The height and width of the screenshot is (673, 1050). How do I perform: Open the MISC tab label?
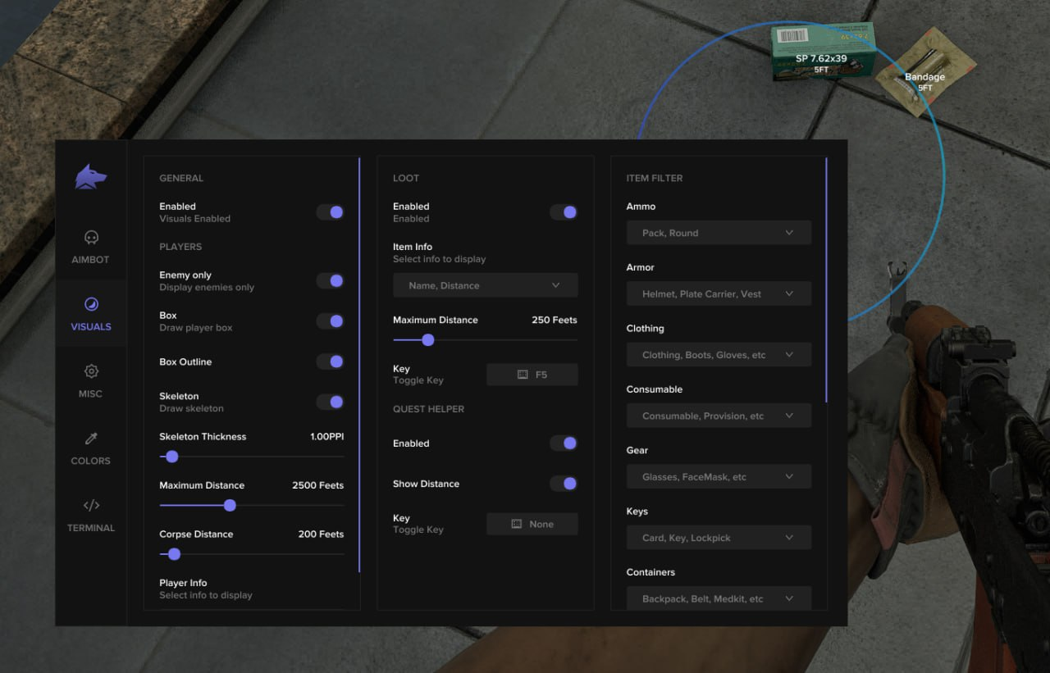point(90,394)
